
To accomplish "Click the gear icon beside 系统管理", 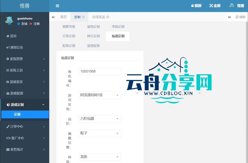I will (7, 59).
